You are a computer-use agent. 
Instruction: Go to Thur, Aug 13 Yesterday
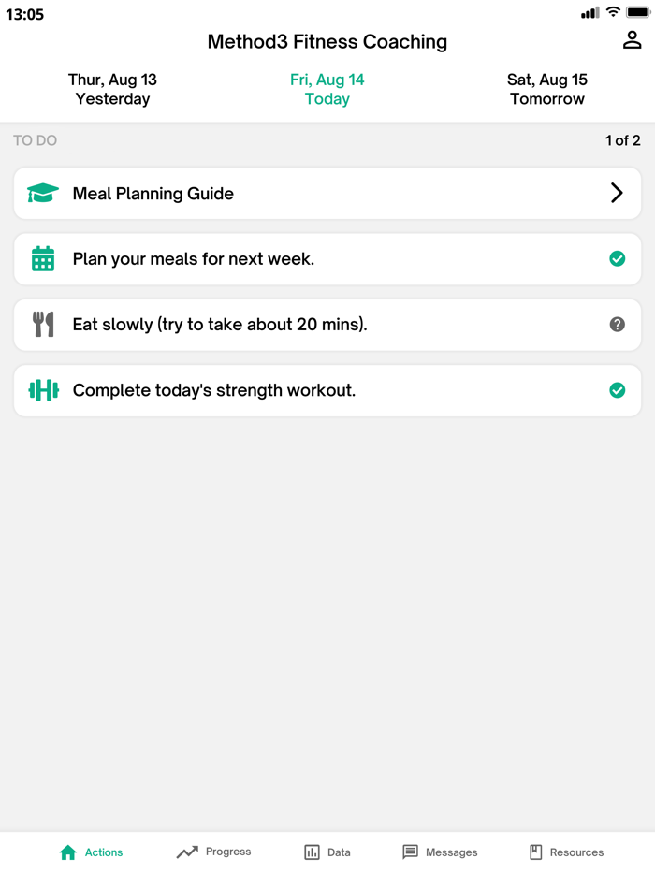(x=112, y=89)
